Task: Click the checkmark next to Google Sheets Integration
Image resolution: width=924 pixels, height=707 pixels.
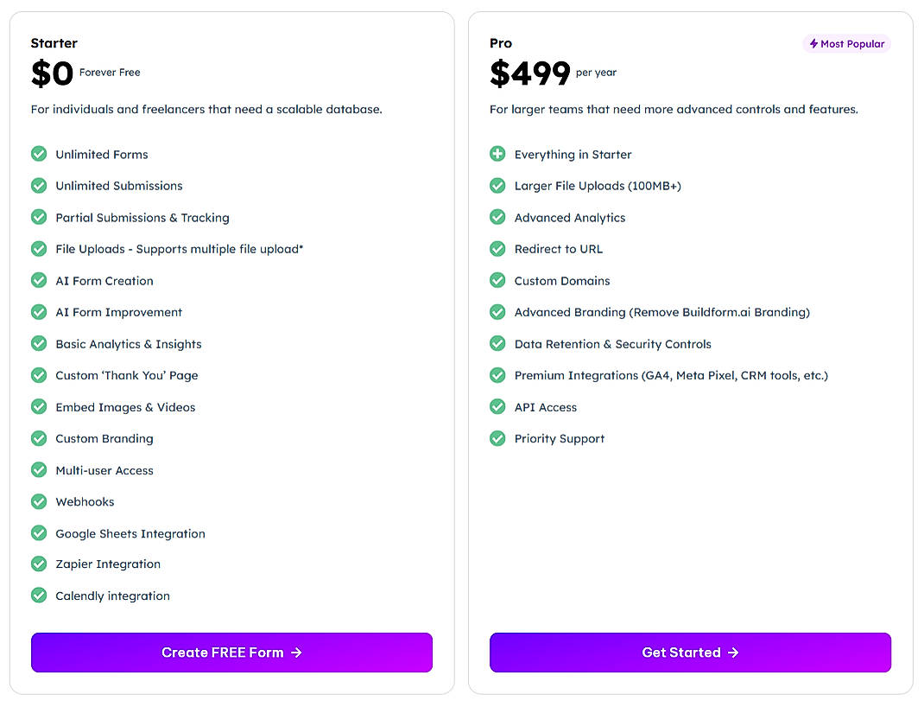Action: point(39,533)
